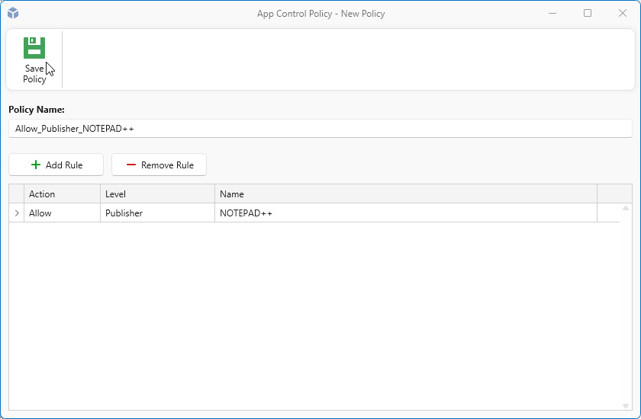Maximize the App Control Policy window
The height and width of the screenshot is (419, 641).
tap(587, 13)
